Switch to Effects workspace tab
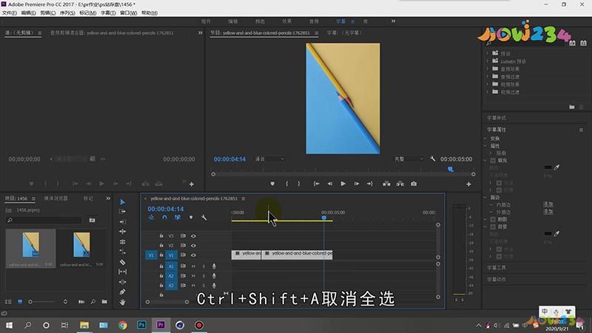 (287, 21)
